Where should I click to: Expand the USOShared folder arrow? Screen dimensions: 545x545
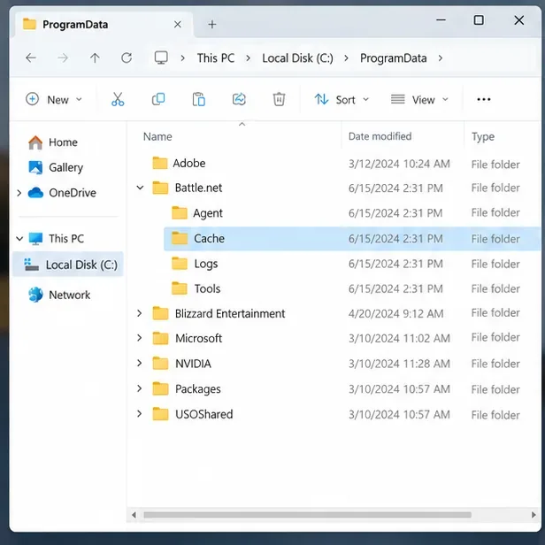pyautogui.click(x=140, y=414)
